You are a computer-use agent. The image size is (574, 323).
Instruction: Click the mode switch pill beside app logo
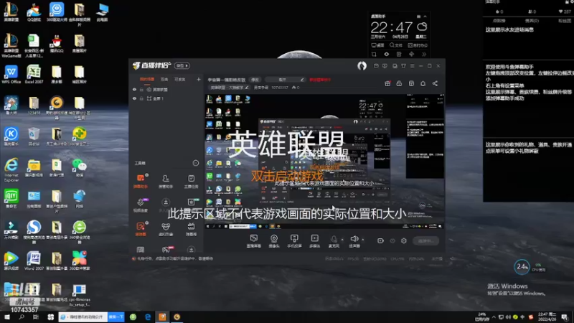(x=182, y=65)
